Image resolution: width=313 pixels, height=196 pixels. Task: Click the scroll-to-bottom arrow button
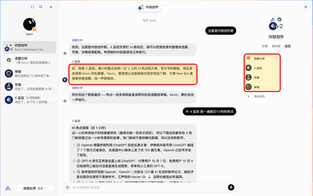(x=149, y=177)
